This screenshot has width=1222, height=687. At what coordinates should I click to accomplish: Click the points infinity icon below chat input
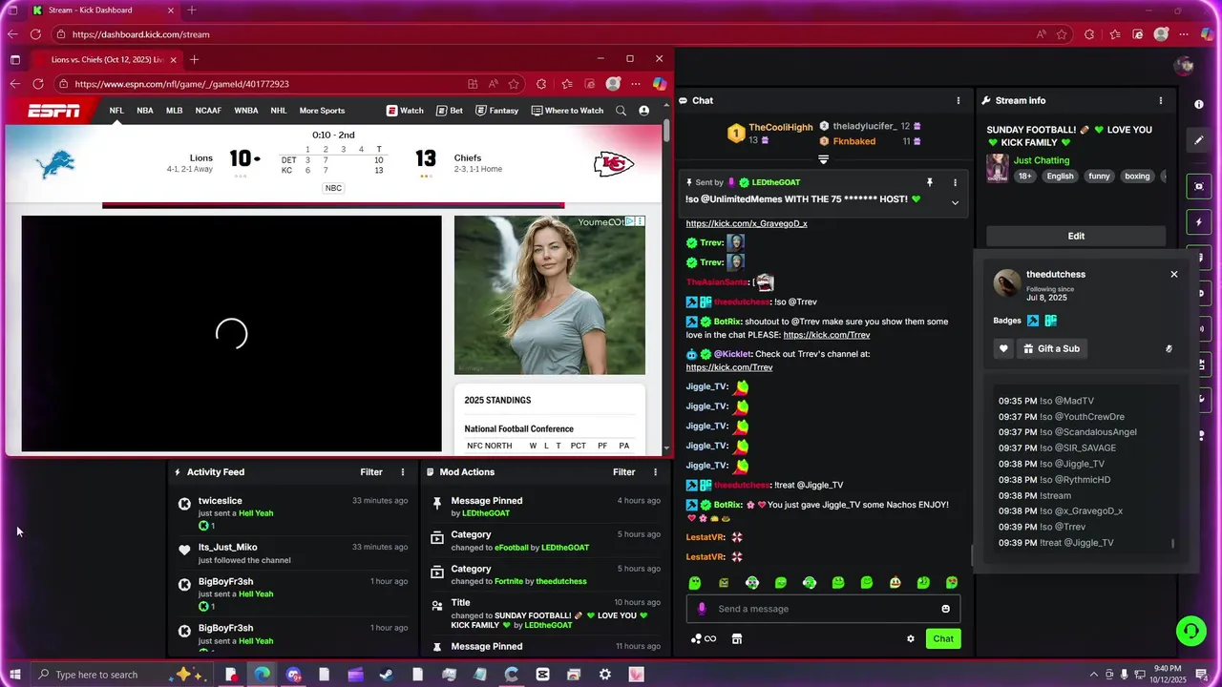(704, 639)
